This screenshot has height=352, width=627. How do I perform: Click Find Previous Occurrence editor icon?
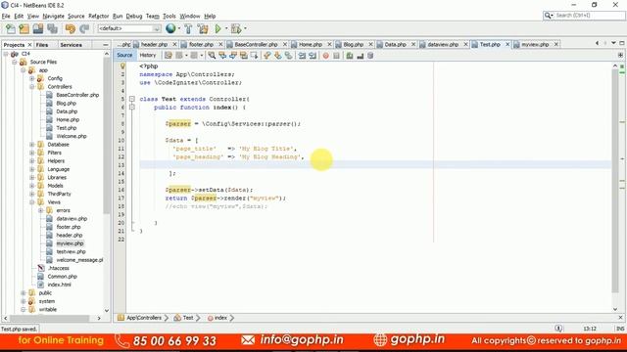pos(222,56)
